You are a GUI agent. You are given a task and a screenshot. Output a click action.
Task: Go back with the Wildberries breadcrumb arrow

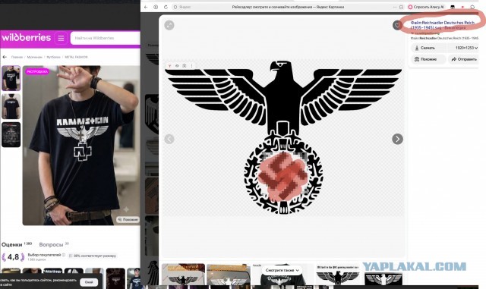(x=5, y=57)
